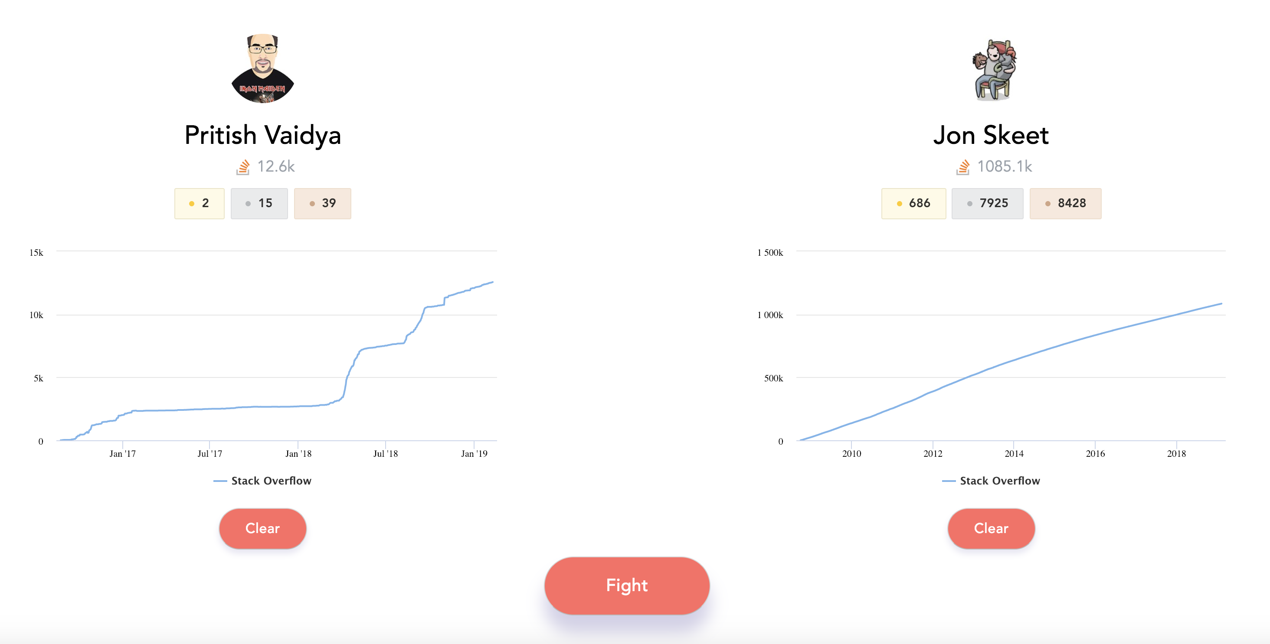
Task: Click Jul '18 tick on Pritish's chart
Action: pyautogui.click(x=385, y=453)
